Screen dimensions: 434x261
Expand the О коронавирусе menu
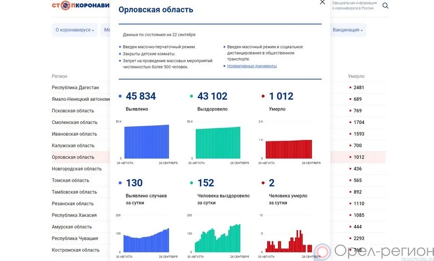click(75, 30)
